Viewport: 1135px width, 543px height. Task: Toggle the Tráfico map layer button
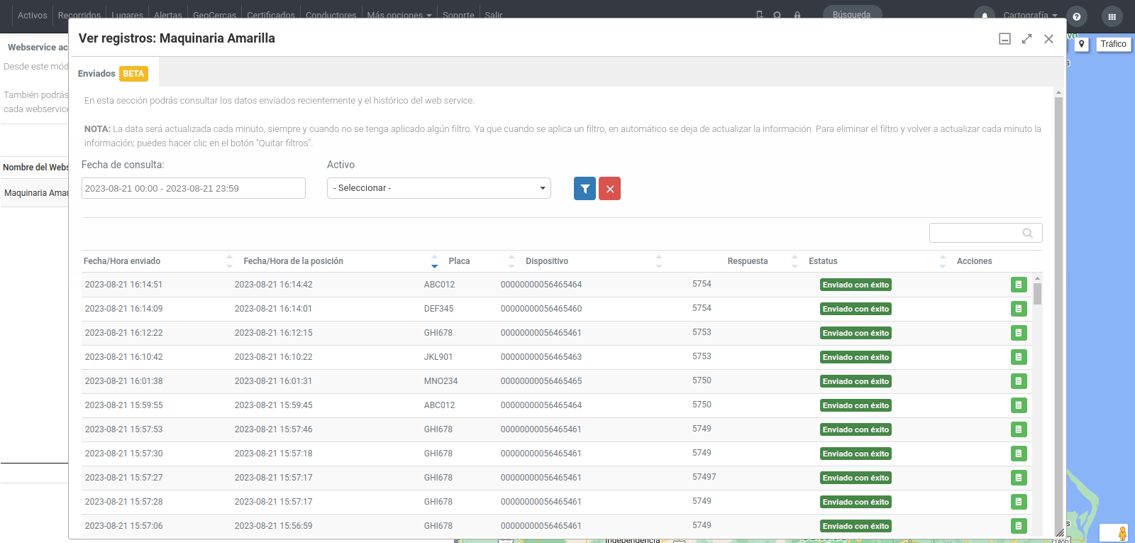tap(1113, 44)
